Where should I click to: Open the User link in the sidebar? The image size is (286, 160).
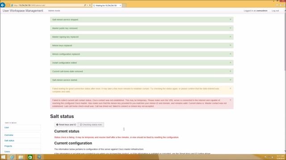pyautogui.click(x=7, y=128)
